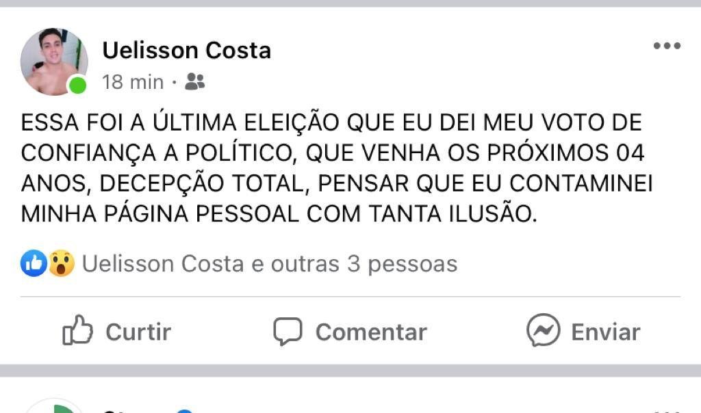The width and height of the screenshot is (701, 413).
Task: Click the Wow reaction emoji icon
Action: [61, 263]
